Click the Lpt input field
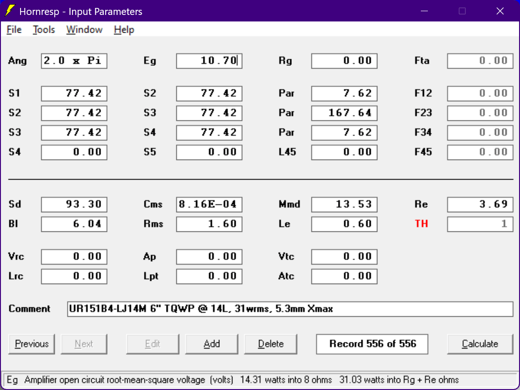 209,276
